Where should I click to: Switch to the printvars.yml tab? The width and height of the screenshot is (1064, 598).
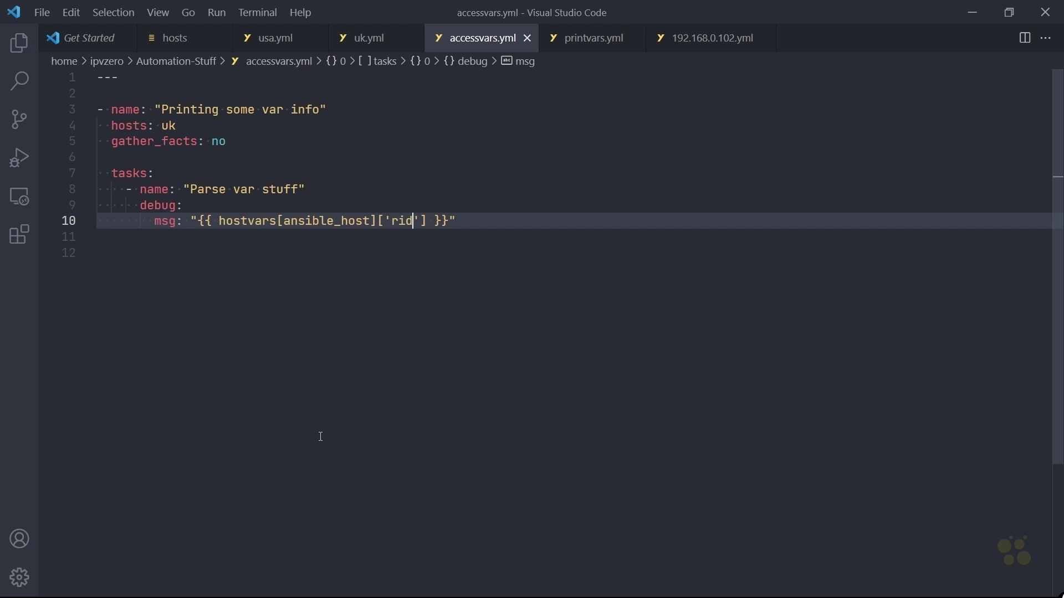tap(592, 38)
